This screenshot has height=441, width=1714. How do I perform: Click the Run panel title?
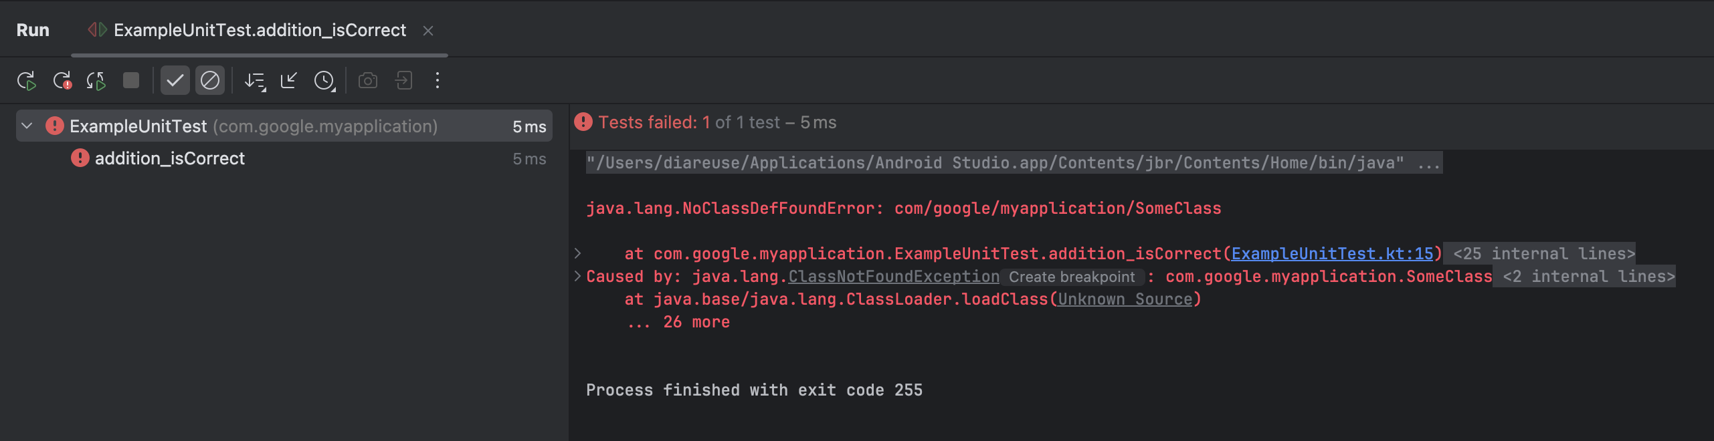33,30
